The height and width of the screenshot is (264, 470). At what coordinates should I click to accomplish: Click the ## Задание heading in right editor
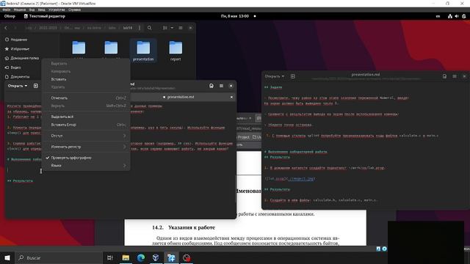point(273,87)
